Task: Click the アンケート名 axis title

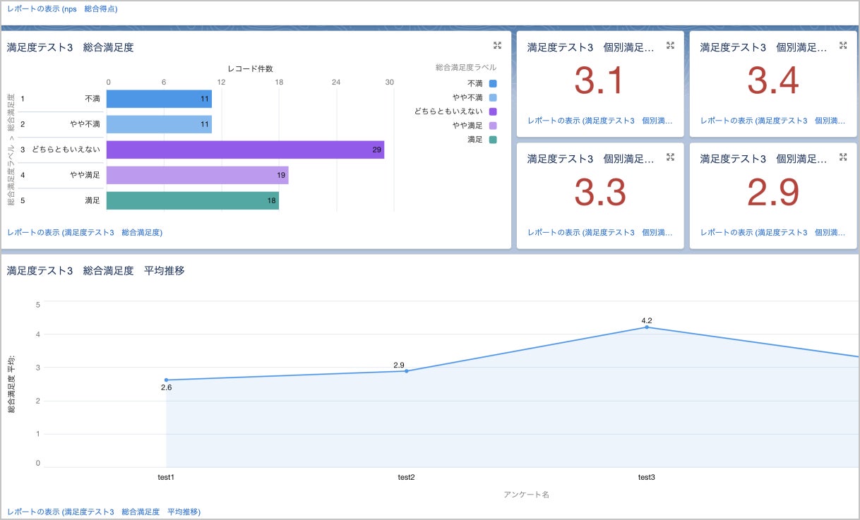Action: point(526,495)
